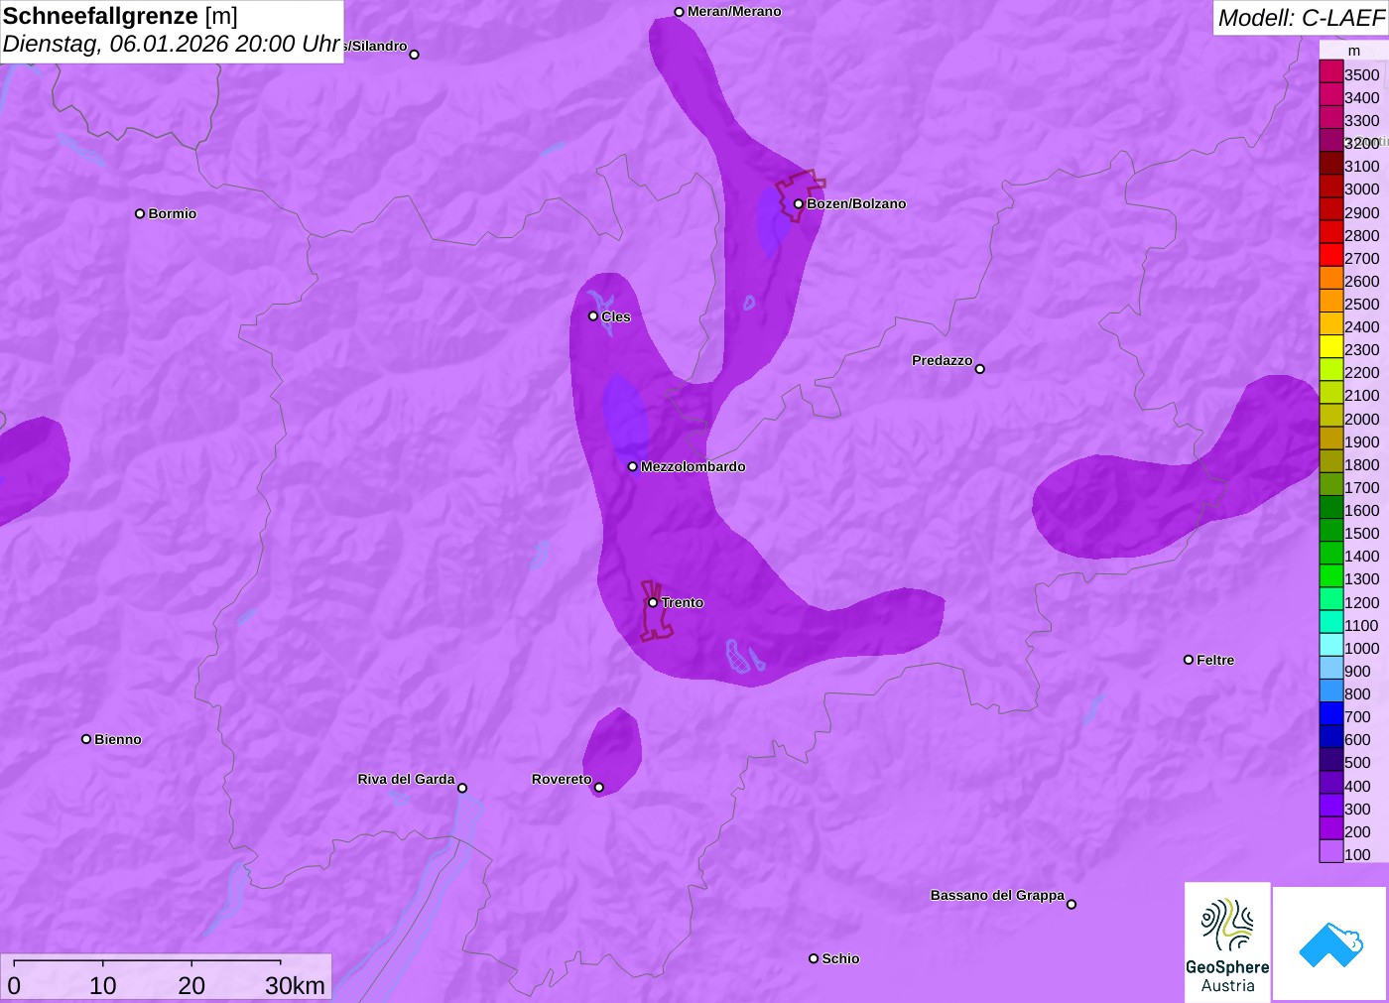Click the date Dienstag, 06.01.2026 20:00 Uhr

click(x=172, y=45)
